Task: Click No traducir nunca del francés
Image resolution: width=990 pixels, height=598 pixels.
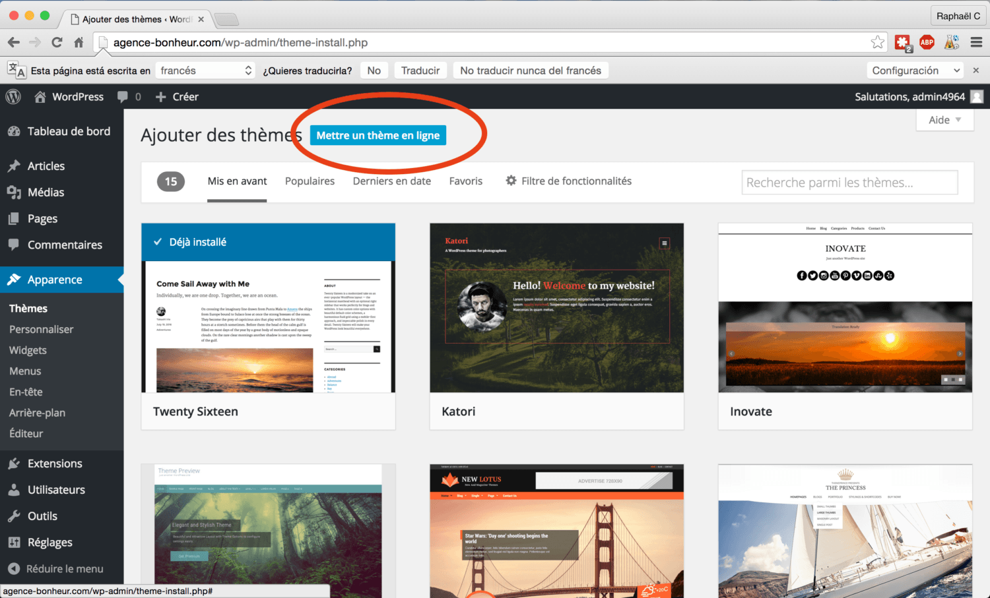Action: (x=531, y=71)
